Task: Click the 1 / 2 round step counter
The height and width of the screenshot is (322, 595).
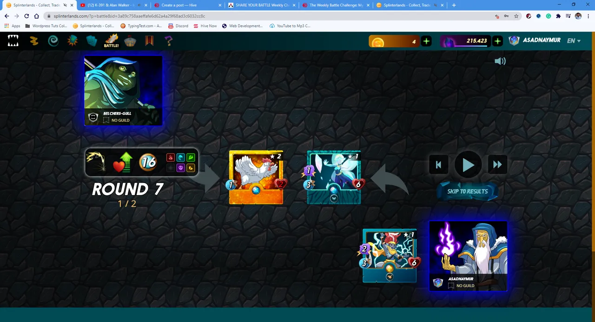Action: tap(127, 204)
